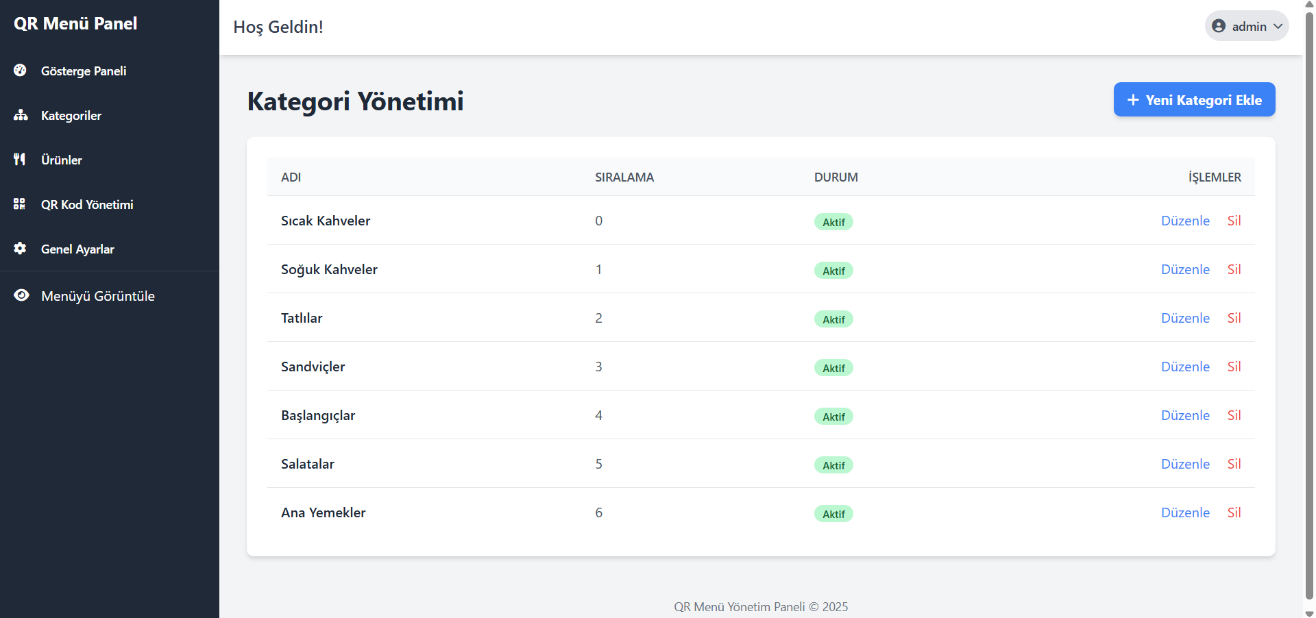1316x618 pixels.
Task: Click the Genel Ayarlar gear icon
Action: [x=20, y=248]
